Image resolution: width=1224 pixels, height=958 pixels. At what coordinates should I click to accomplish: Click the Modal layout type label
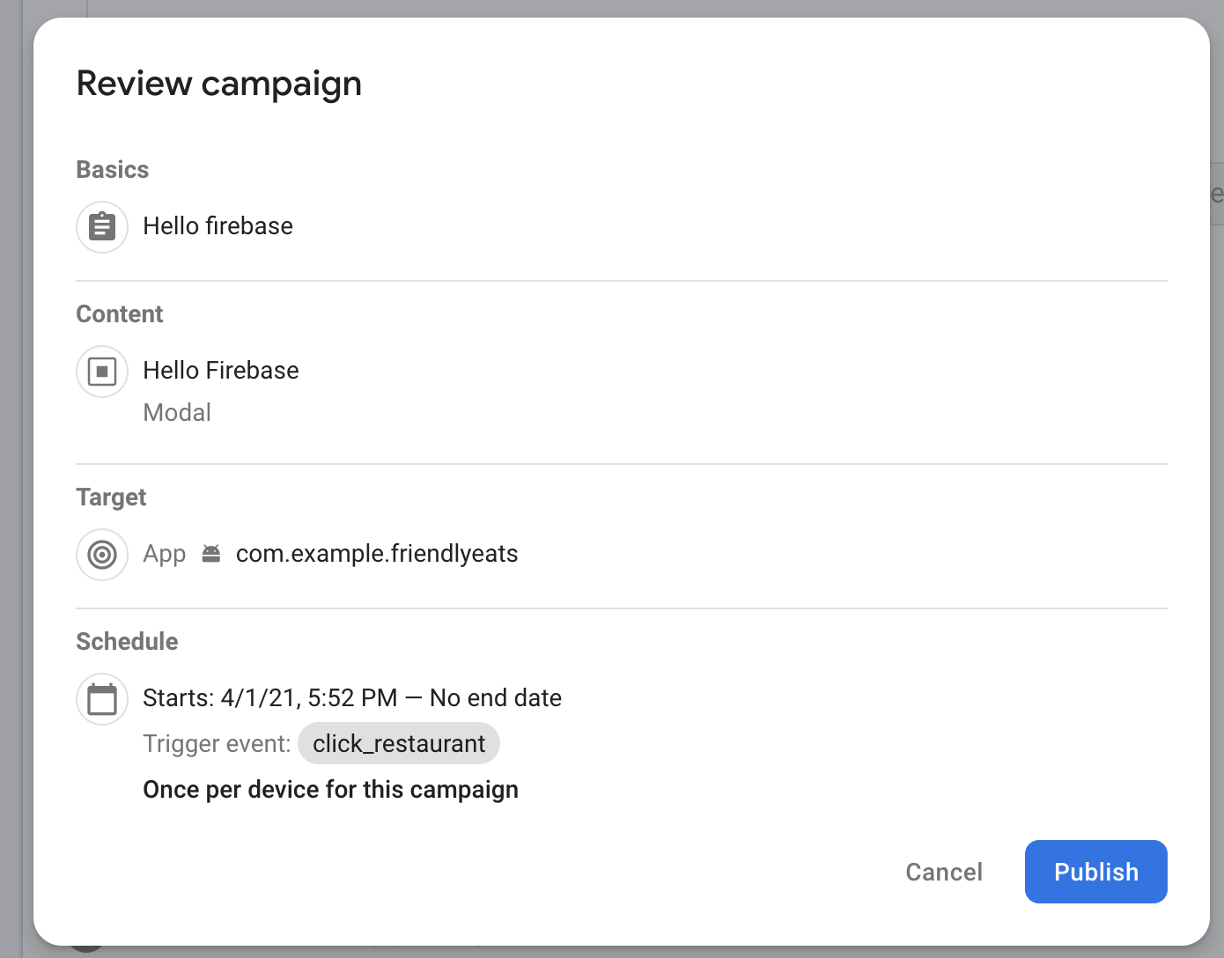point(177,413)
